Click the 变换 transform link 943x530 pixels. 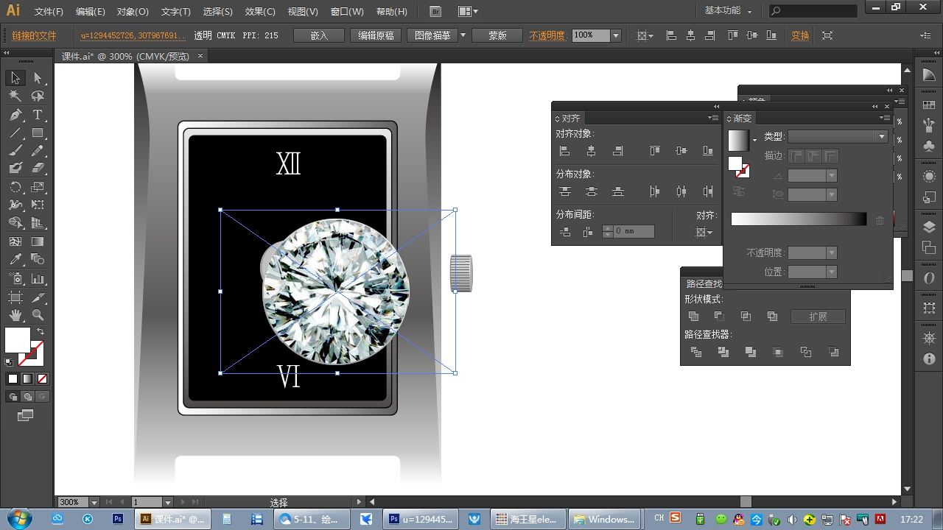pos(800,35)
